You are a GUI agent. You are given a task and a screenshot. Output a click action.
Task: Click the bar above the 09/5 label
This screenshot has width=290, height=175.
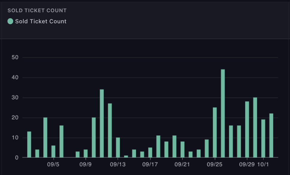[x=53, y=151]
